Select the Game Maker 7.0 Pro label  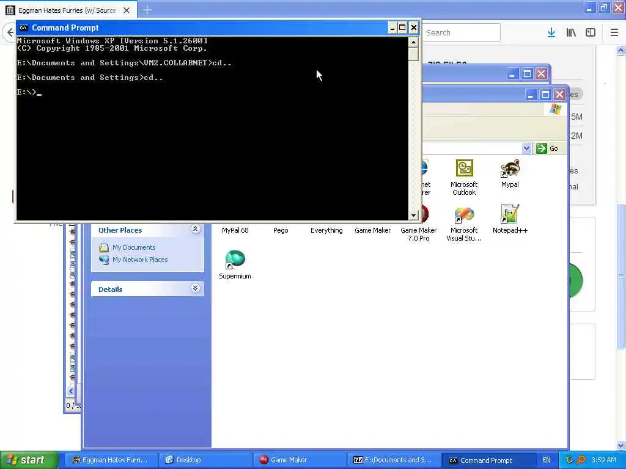(418, 234)
